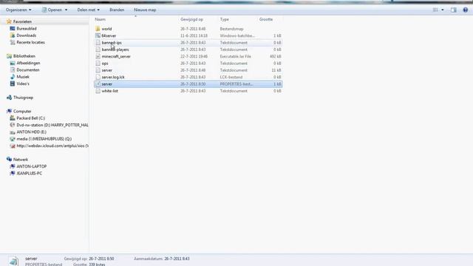
Task: Select the server Tekstdocument file name
Action: (106, 70)
